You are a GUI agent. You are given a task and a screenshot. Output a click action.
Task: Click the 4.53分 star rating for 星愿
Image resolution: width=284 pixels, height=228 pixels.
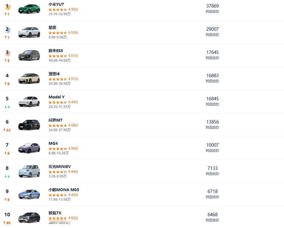(63, 33)
